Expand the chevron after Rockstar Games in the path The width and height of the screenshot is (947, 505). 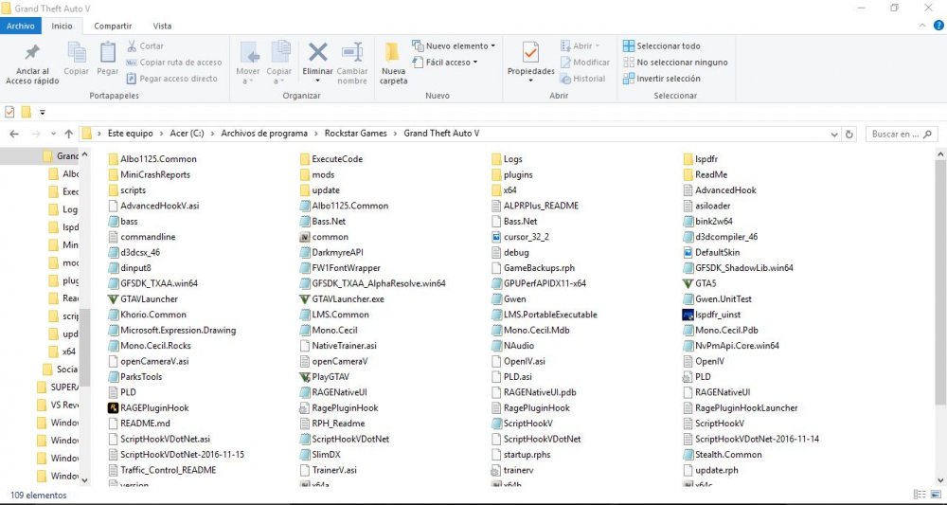click(396, 134)
